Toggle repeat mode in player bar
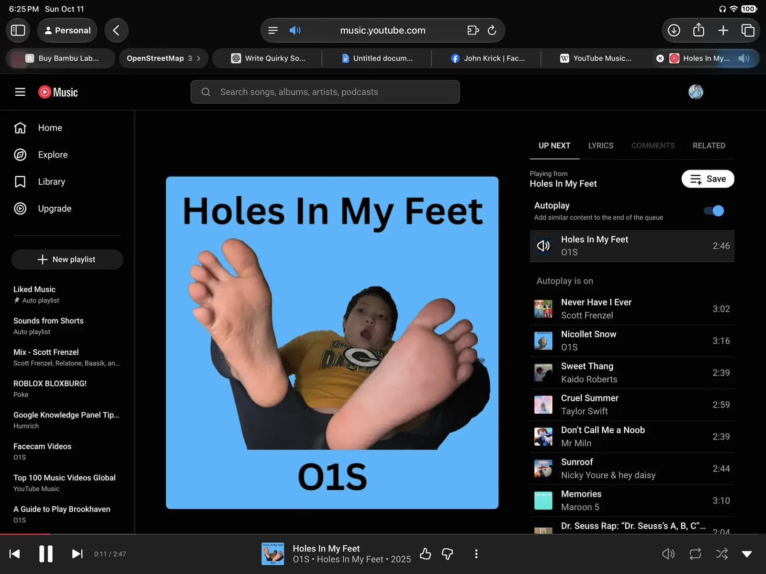The width and height of the screenshot is (766, 574). (695, 554)
